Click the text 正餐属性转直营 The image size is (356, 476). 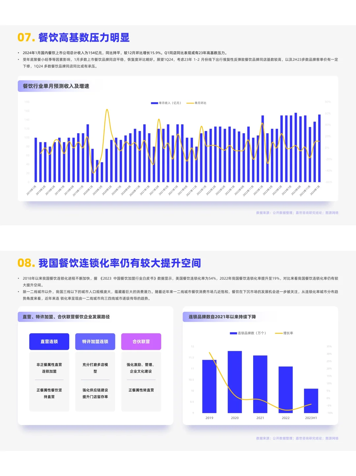point(141,390)
